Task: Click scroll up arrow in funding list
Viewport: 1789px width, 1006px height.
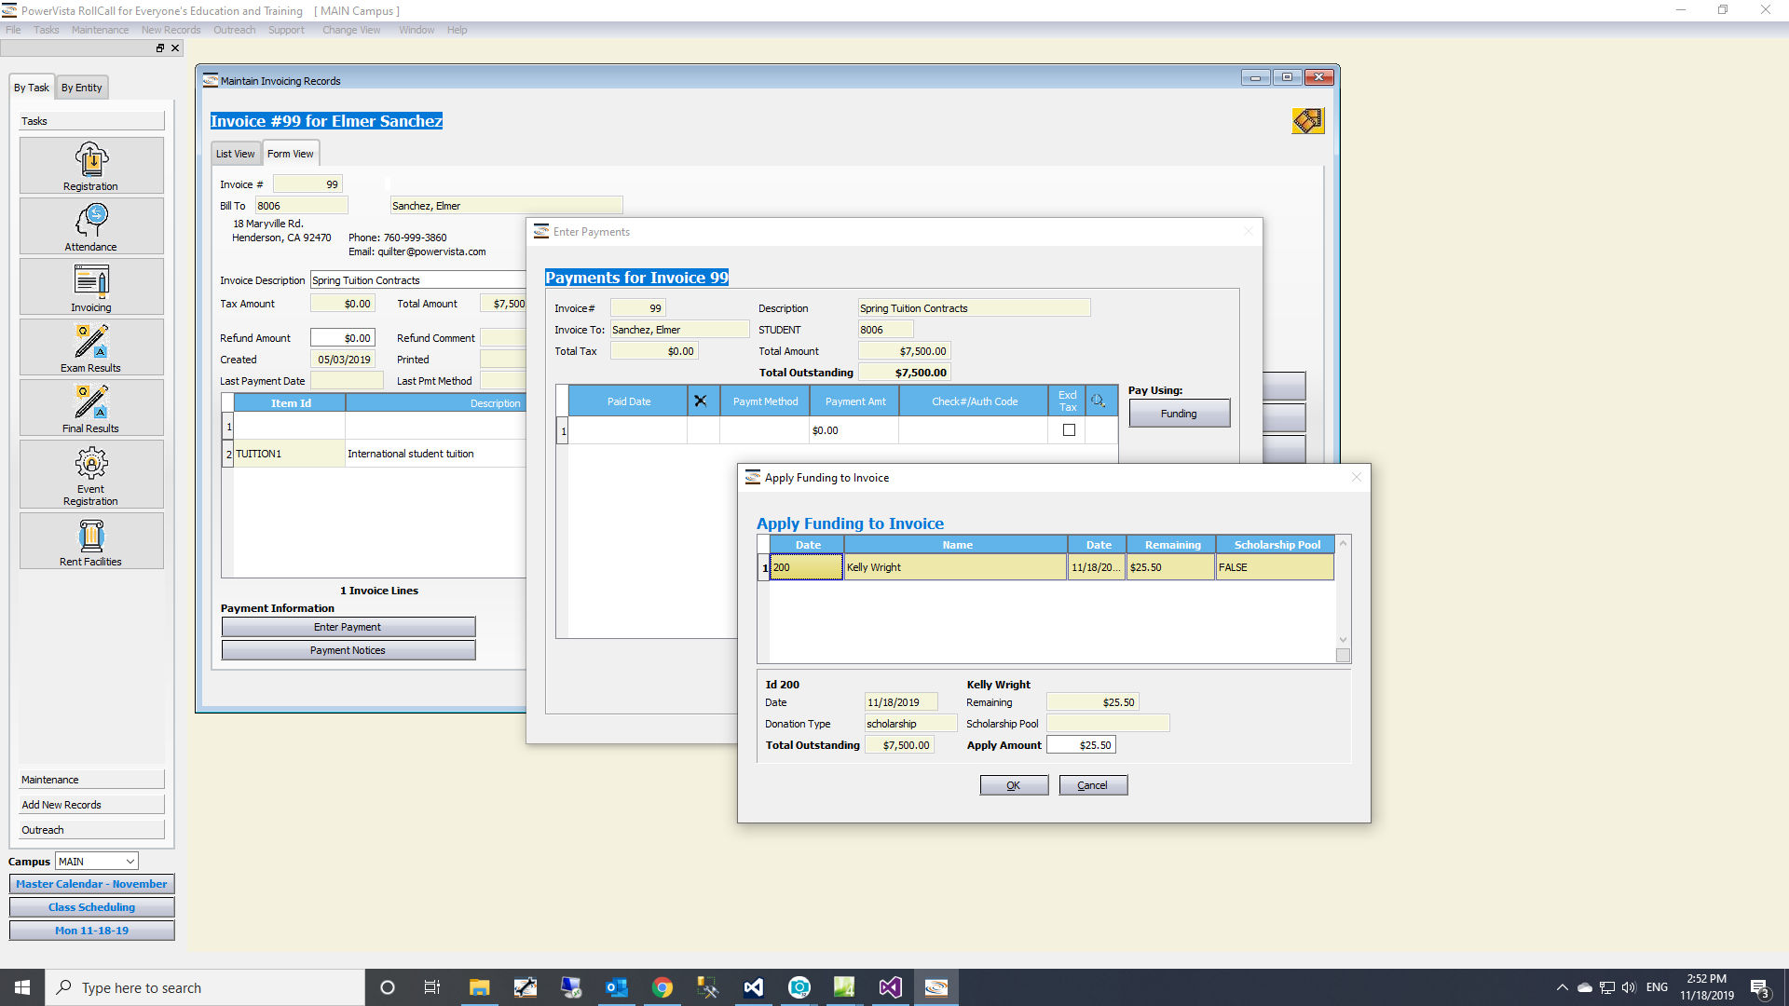Action: [x=1343, y=544]
